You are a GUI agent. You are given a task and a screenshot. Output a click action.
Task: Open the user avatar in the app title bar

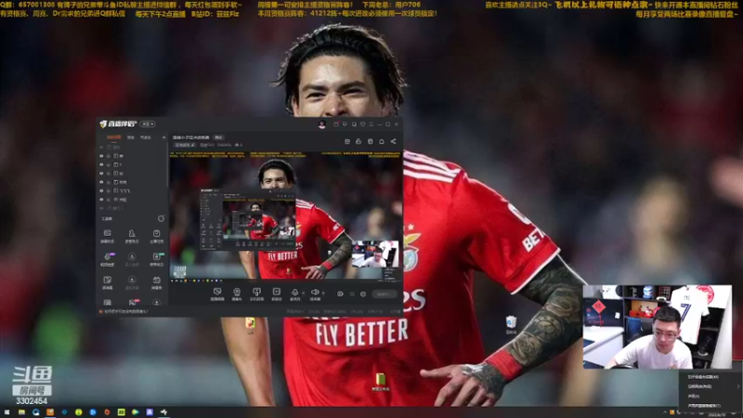click(321, 124)
